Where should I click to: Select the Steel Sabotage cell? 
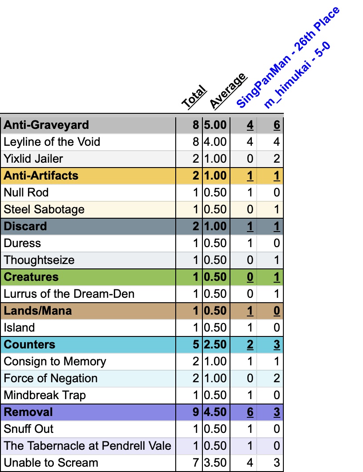pos(44,209)
